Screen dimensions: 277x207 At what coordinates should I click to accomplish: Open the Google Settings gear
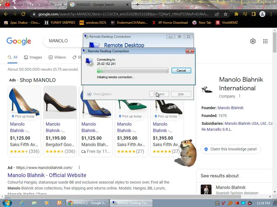pos(253,41)
